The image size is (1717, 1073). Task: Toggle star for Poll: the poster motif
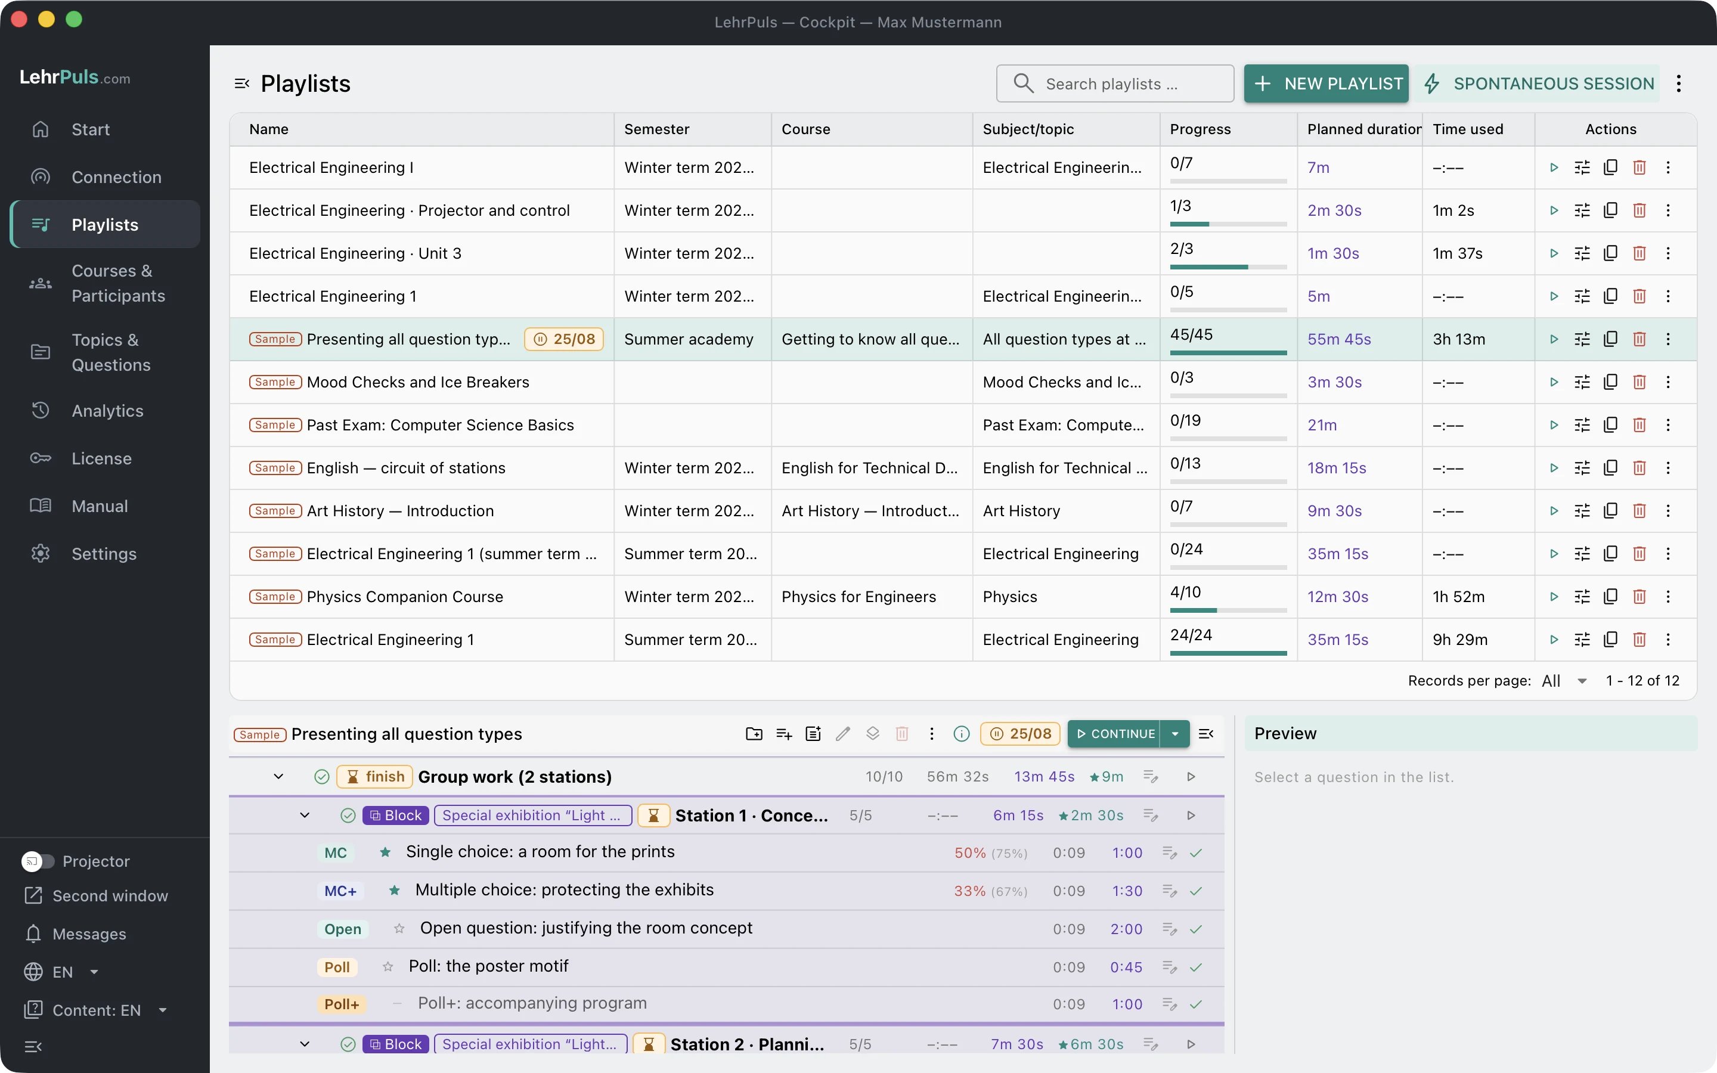(388, 966)
